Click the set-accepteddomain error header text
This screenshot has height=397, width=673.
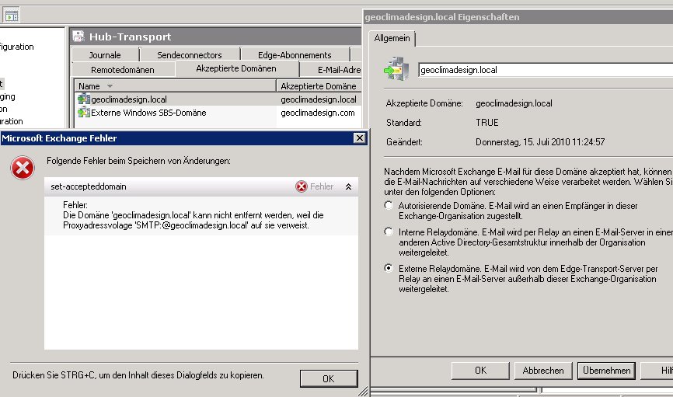tap(89, 186)
